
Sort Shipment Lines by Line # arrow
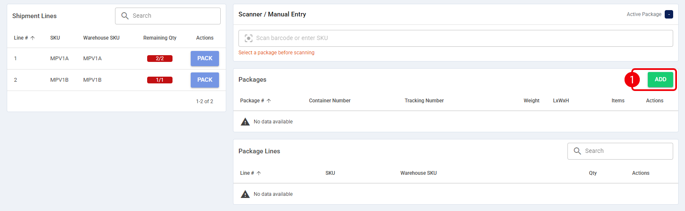coord(33,38)
